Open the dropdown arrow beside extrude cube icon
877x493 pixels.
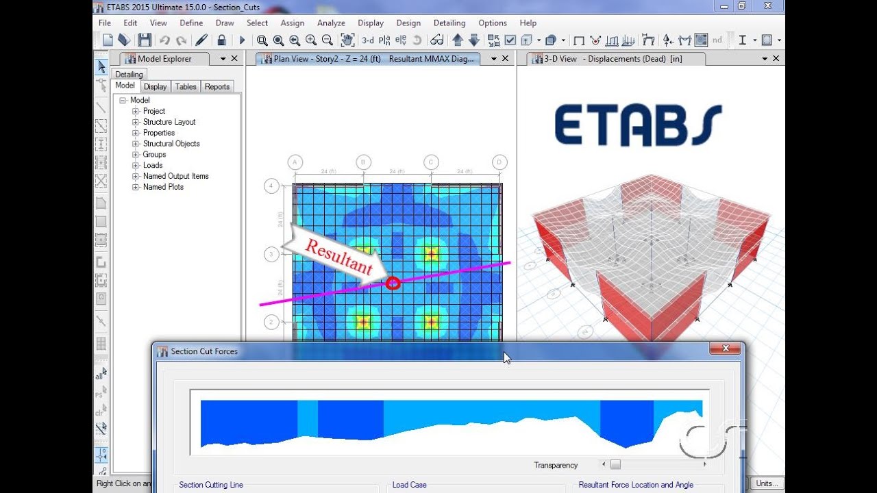(x=539, y=40)
